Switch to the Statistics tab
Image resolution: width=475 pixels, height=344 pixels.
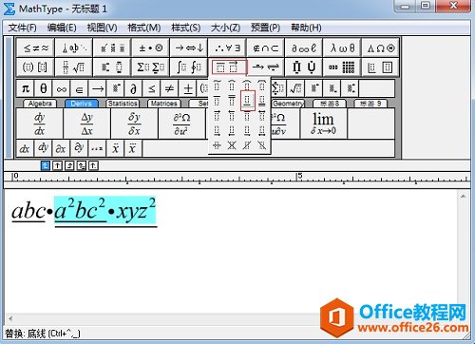[x=123, y=104]
